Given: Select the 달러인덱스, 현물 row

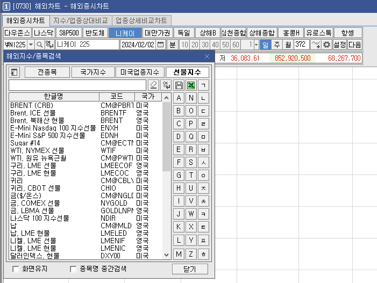Looking at the screenshot, I should 86,256.
